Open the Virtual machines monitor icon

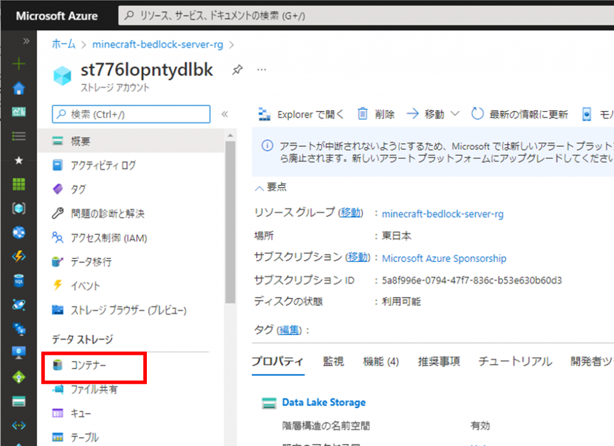pos(19,353)
